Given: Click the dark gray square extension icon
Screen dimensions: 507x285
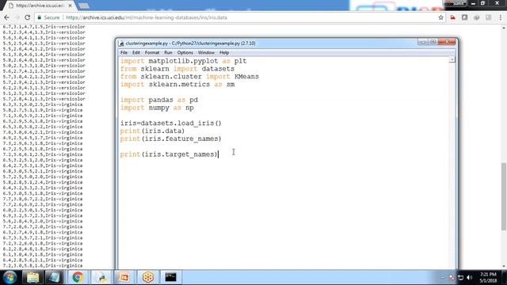Looking at the screenshot, I should click(x=465, y=17).
